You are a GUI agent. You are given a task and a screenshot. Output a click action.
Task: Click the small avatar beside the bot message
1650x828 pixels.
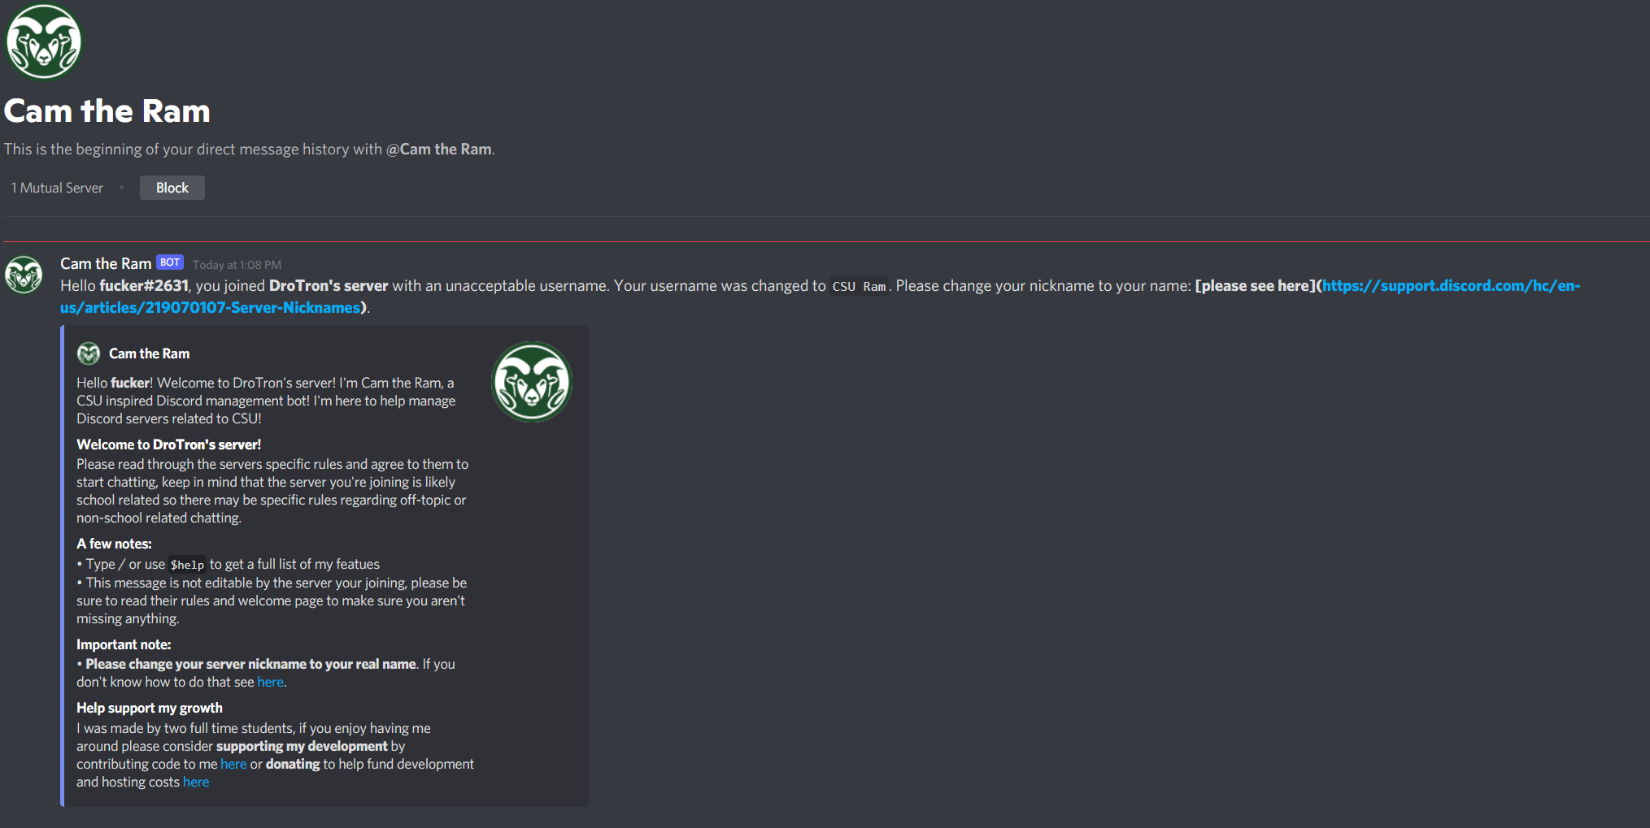(24, 275)
